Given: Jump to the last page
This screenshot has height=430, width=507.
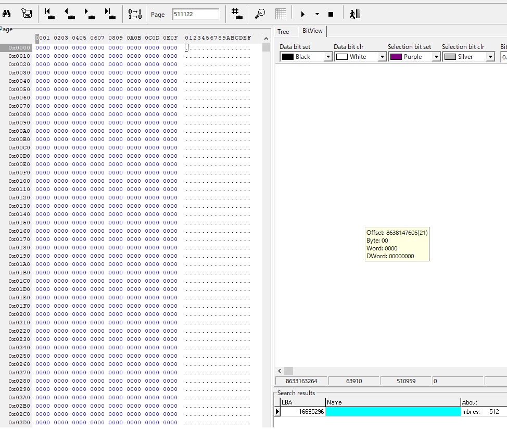Looking at the screenshot, I should click(x=109, y=14).
